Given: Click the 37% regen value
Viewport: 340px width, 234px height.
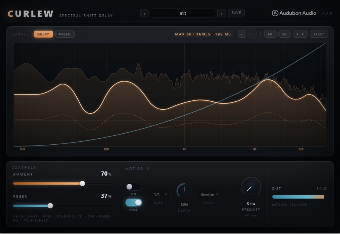Looking at the screenshot, I should point(106,196).
